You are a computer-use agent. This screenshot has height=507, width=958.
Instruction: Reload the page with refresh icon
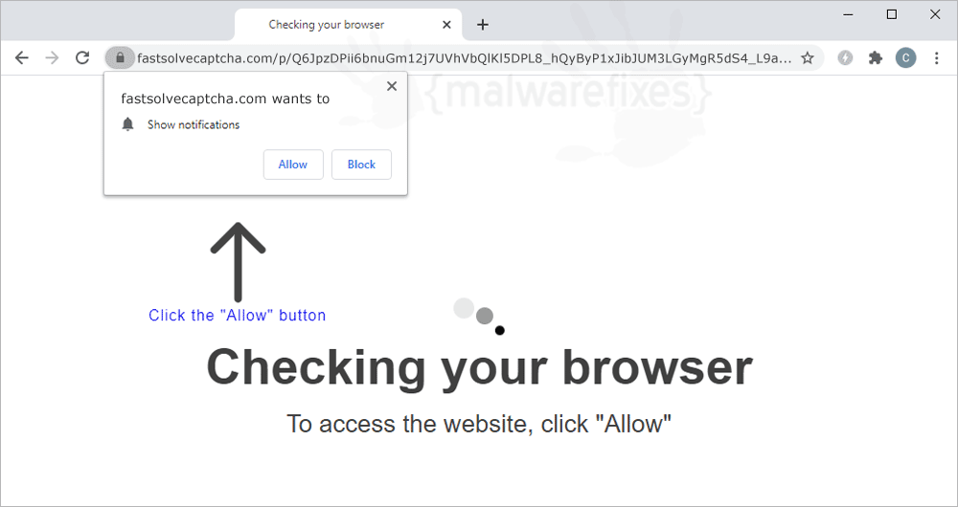82,58
